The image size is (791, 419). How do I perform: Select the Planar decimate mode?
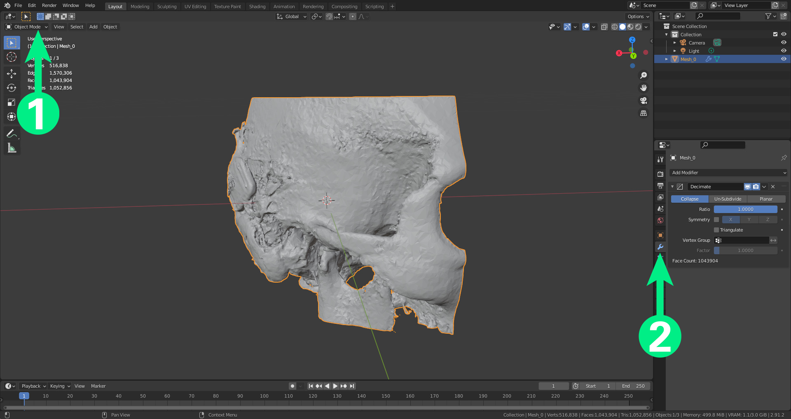click(x=766, y=199)
